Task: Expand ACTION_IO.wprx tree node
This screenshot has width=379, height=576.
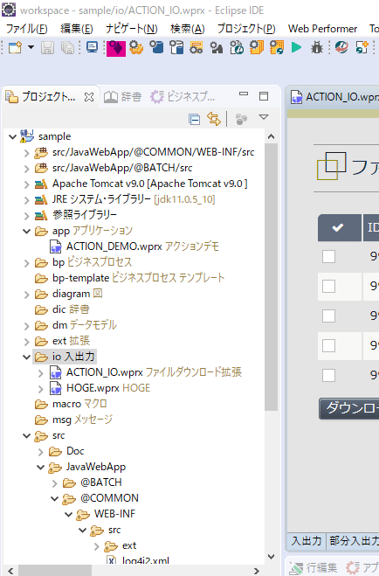Action: (x=41, y=373)
